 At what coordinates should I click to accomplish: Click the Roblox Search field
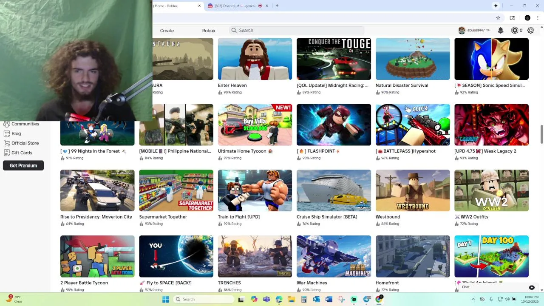coord(297,31)
